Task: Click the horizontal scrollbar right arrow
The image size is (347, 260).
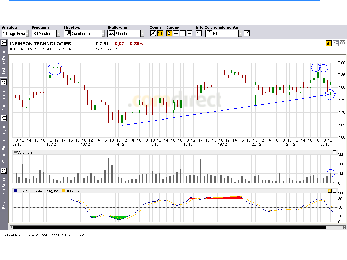Action: pyautogui.click(x=344, y=227)
